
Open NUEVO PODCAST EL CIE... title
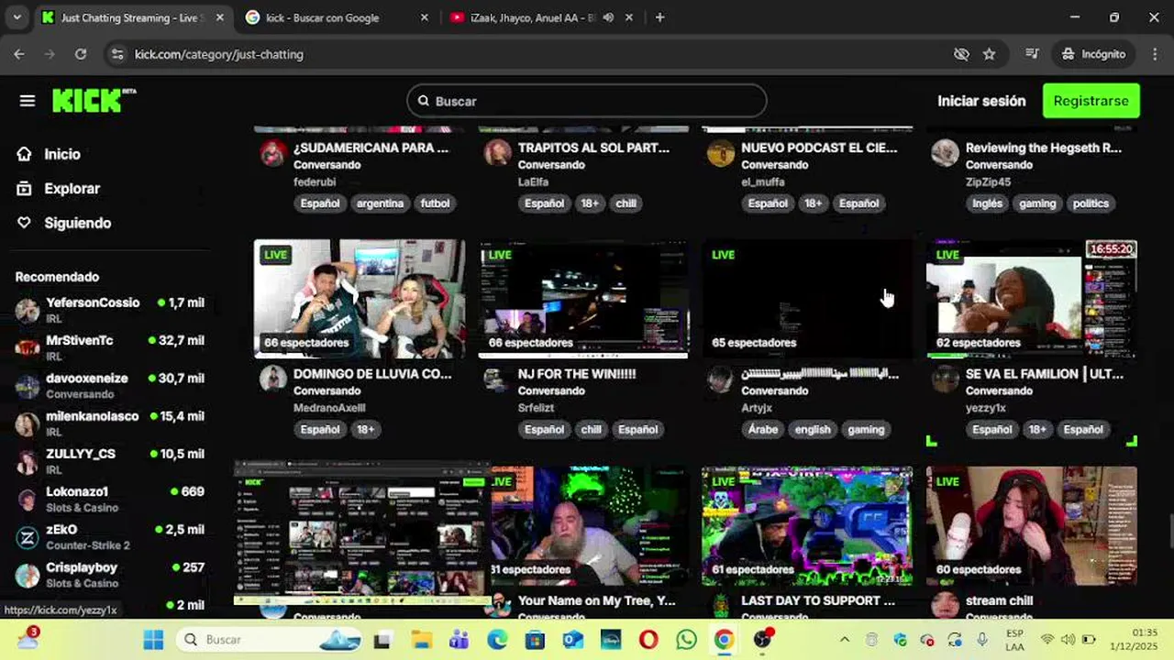tap(819, 148)
